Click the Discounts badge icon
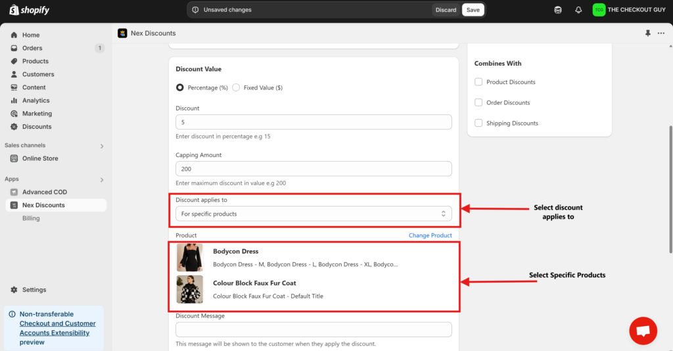This screenshot has height=351, width=673. [x=14, y=127]
